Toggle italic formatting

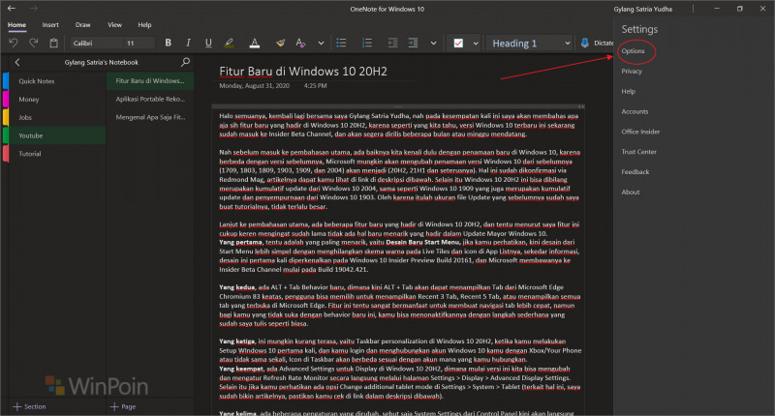[x=188, y=43]
